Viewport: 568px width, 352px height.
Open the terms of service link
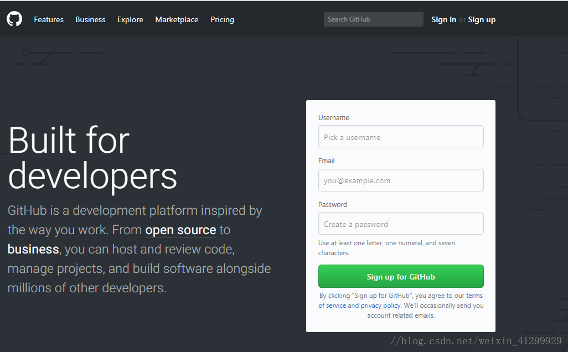point(474,296)
